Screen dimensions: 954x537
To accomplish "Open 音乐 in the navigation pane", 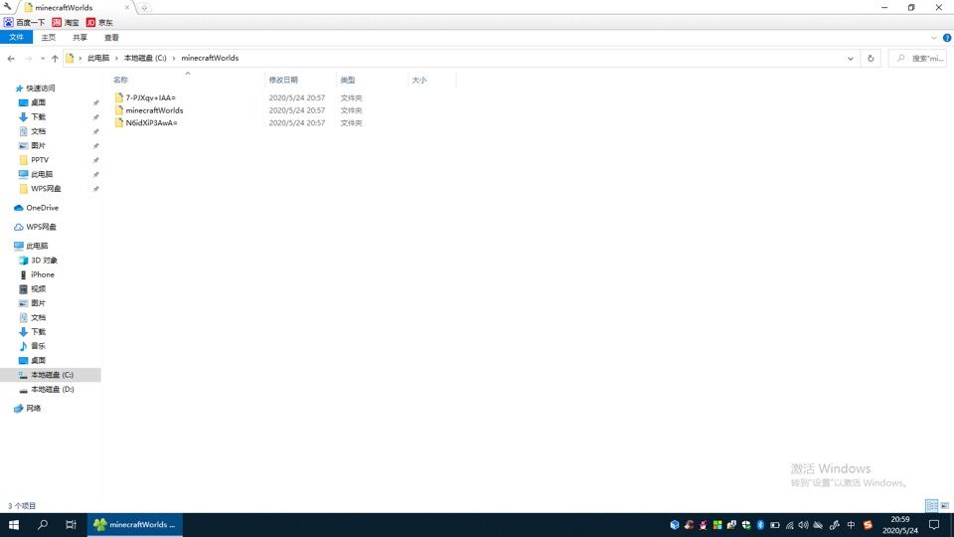I will tap(32, 346).
